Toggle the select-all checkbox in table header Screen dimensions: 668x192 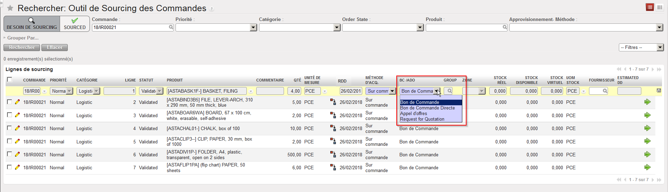9,80
